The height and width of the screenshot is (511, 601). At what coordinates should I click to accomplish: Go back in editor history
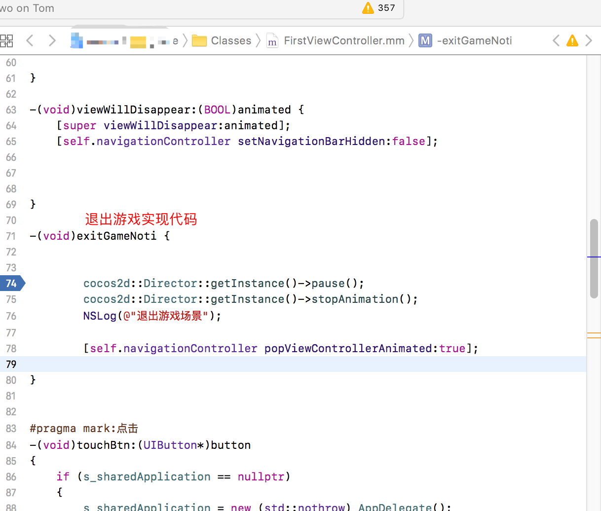coord(30,40)
